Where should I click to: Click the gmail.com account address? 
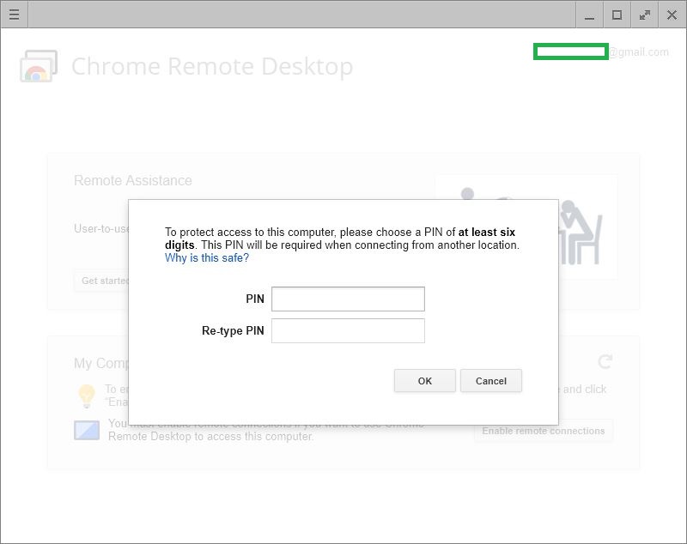pyautogui.click(x=601, y=52)
